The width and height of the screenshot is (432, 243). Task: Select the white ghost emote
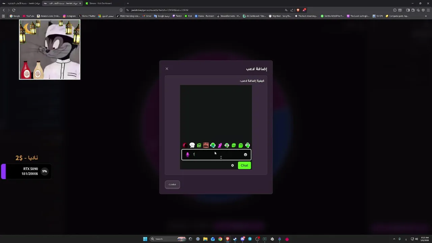tap(192, 145)
